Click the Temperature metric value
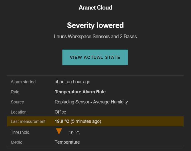This screenshot has height=151, width=191. coord(67,142)
